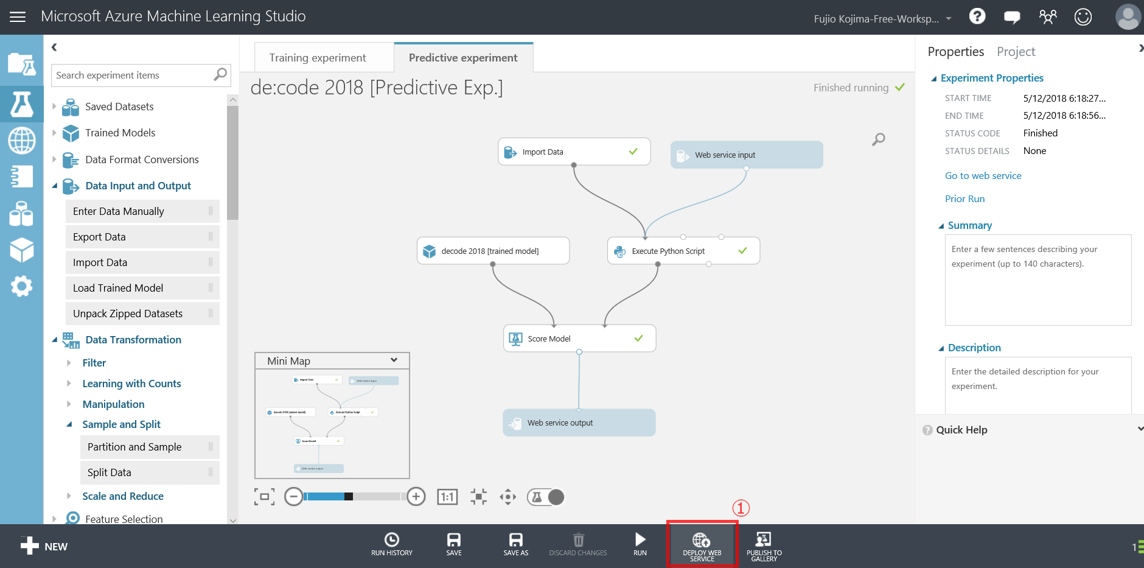Viewport: 1144px width, 568px height.
Task: Click the zoom in plus button
Action: [x=416, y=497]
